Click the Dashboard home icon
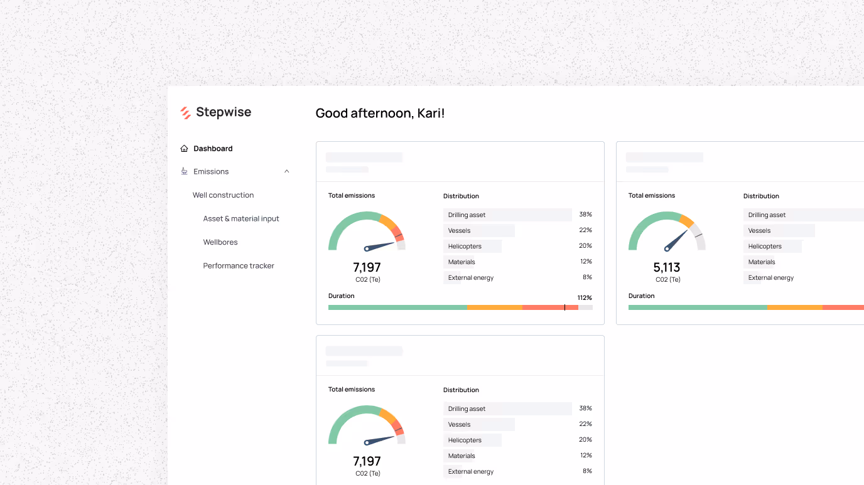 (x=184, y=149)
